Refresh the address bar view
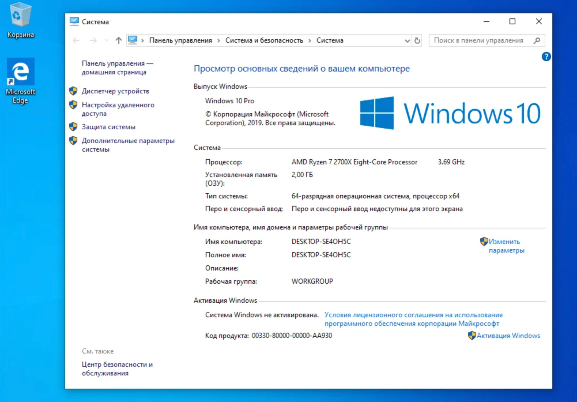 [x=417, y=40]
